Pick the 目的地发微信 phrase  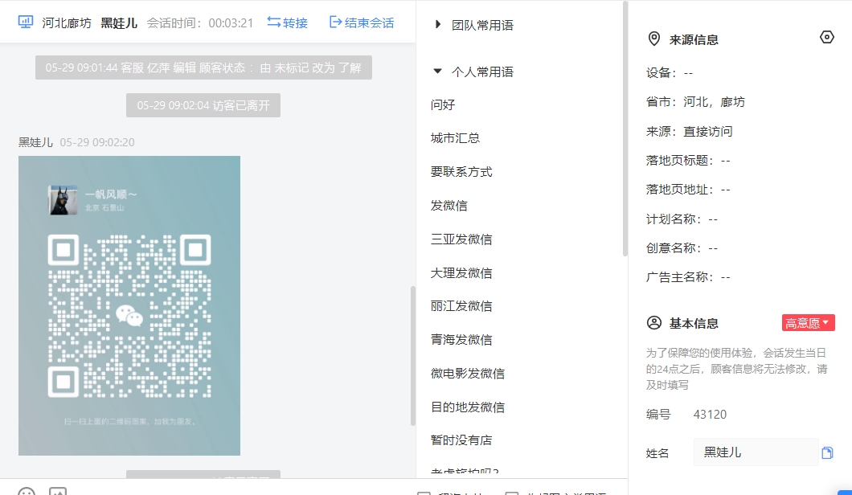(x=468, y=407)
